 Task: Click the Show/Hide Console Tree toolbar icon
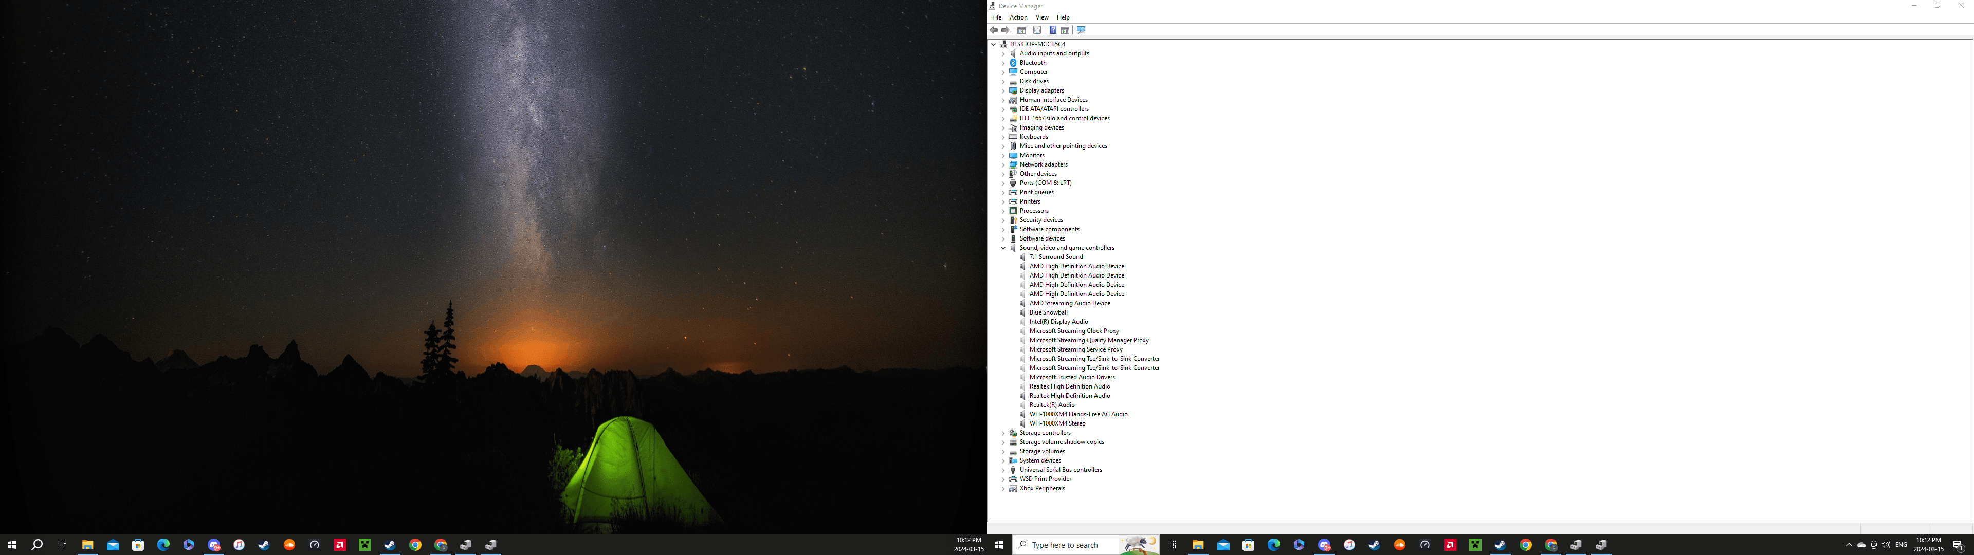1021,30
